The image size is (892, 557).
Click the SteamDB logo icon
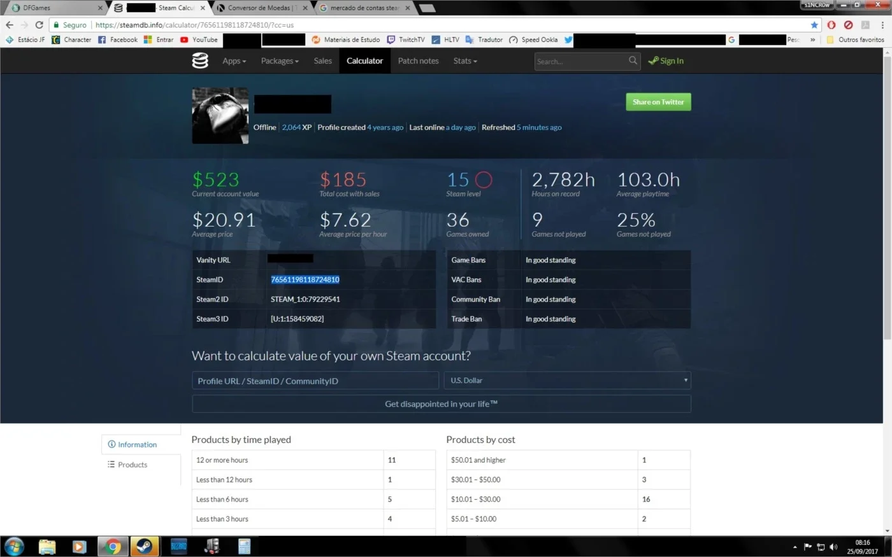coord(200,60)
